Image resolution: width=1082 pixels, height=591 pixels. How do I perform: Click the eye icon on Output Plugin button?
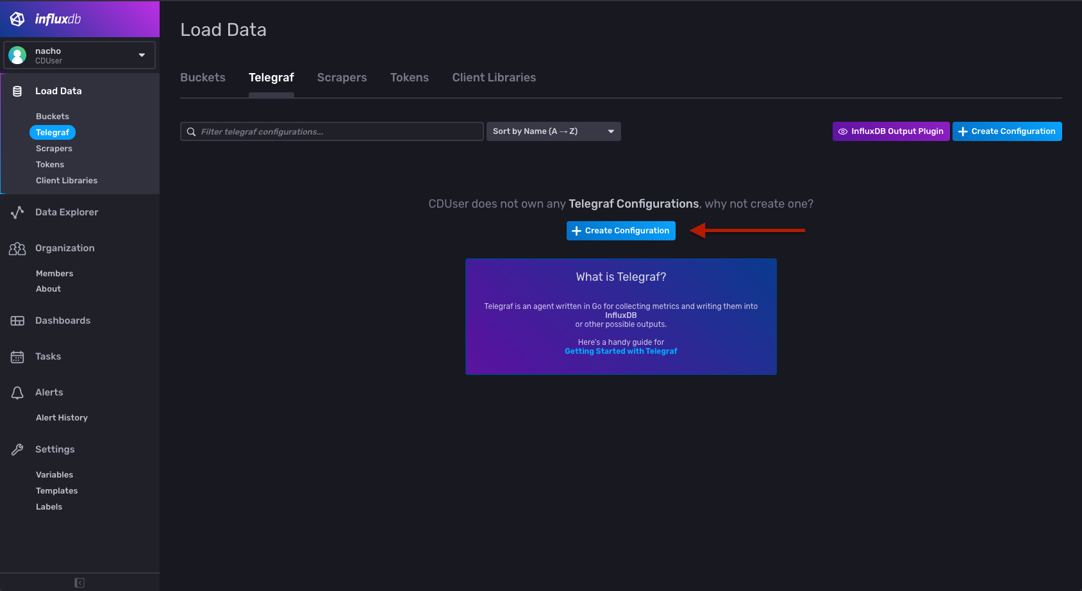pos(843,131)
